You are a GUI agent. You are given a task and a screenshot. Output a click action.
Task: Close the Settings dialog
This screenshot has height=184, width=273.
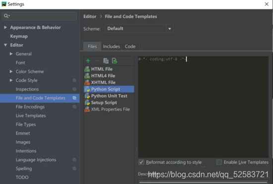267,4
